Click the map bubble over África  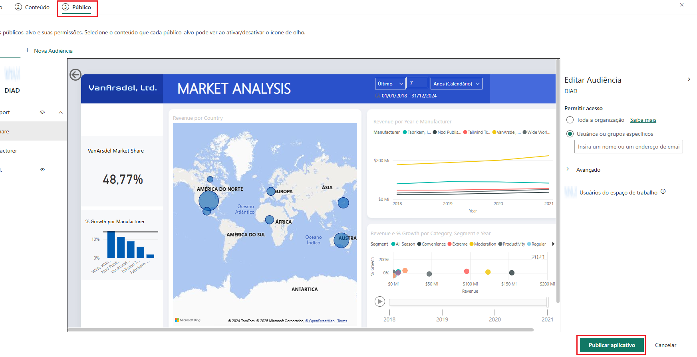270,220
